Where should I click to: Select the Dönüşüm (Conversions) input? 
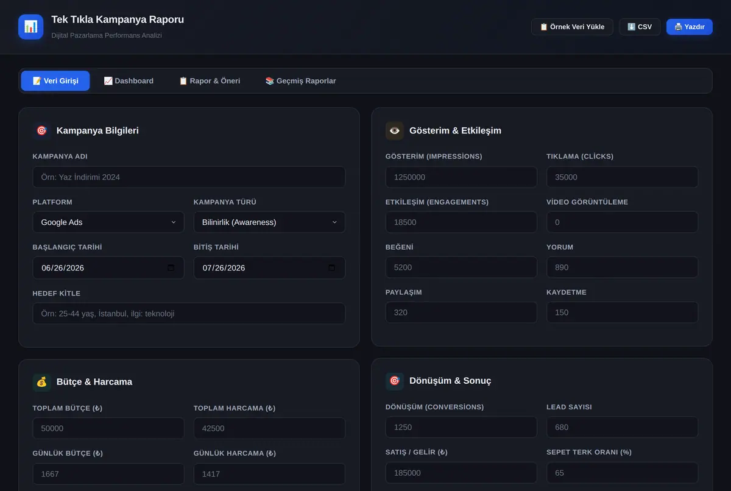461,427
